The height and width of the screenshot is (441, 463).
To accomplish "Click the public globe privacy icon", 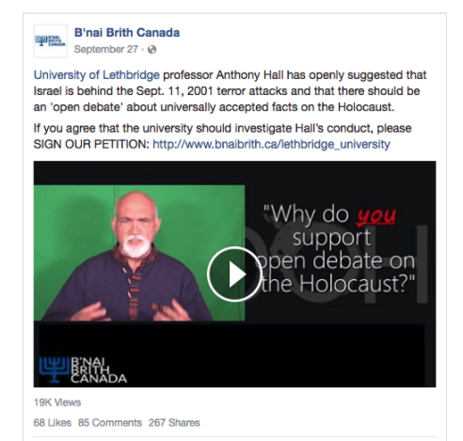I will [x=152, y=50].
